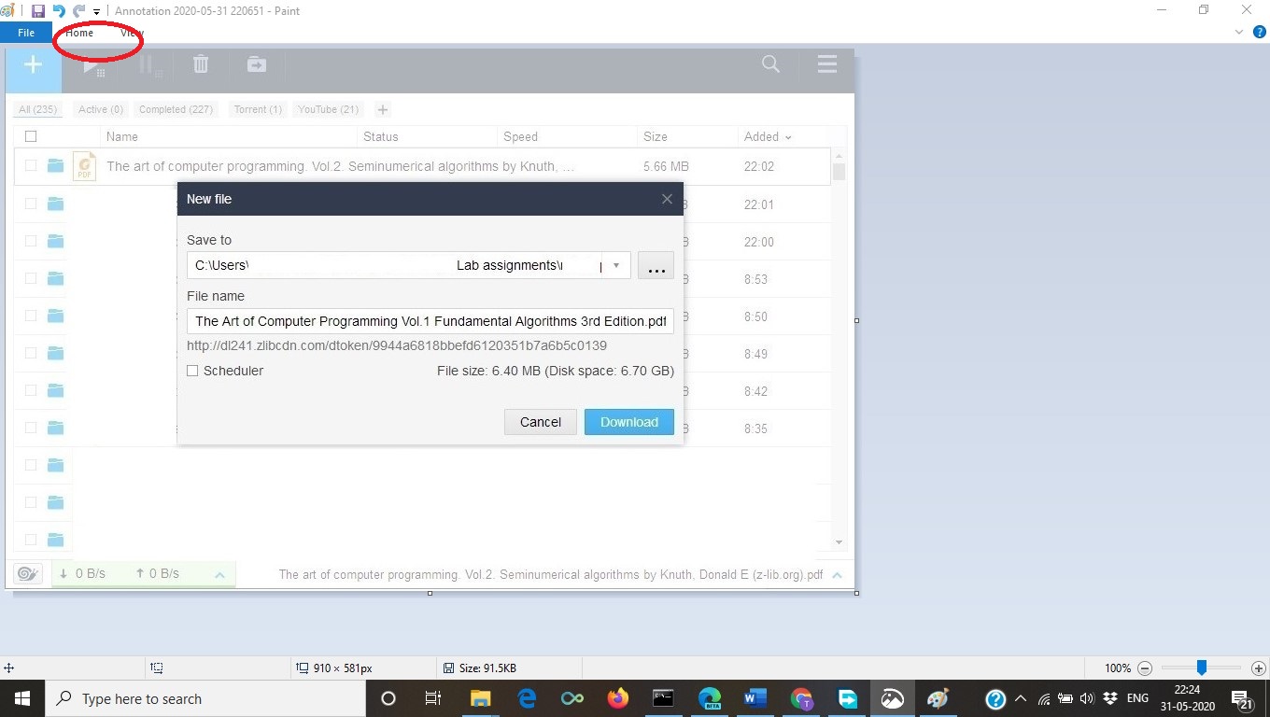Tick the checkbox of the 22:00 row
The width and height of the screenshot is (1270, 717).
click(31, 240)
